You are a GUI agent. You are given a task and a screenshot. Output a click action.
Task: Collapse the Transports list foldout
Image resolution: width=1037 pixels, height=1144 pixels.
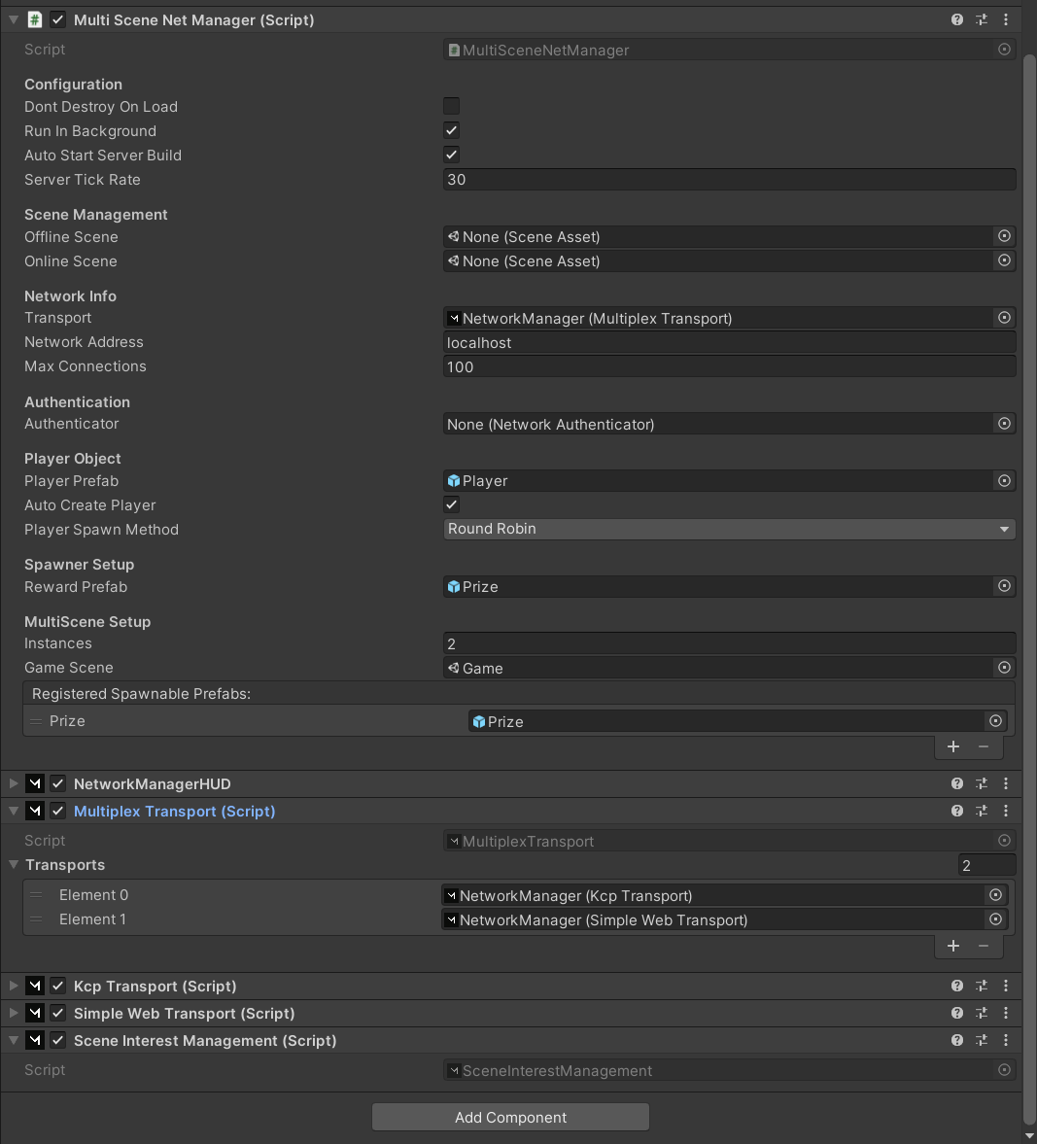pos(13,864)
